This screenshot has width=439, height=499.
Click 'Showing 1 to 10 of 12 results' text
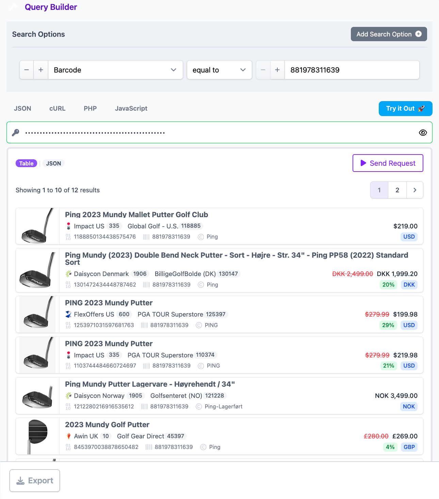tap(58, 190)
